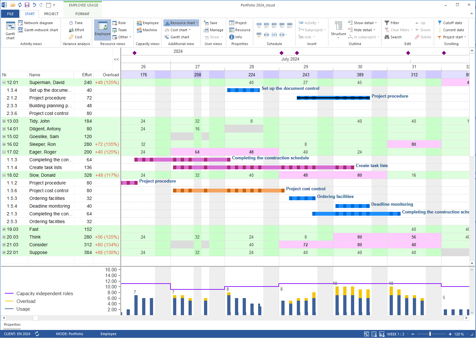Image resolution: width=476 pixels, height=338 pixels.
Task: Click Cutoff date button
Action: click(x=450, y=23)
